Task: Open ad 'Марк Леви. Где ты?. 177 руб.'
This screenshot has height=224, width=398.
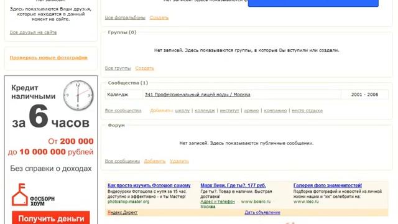Action: (x=233, y=185)
